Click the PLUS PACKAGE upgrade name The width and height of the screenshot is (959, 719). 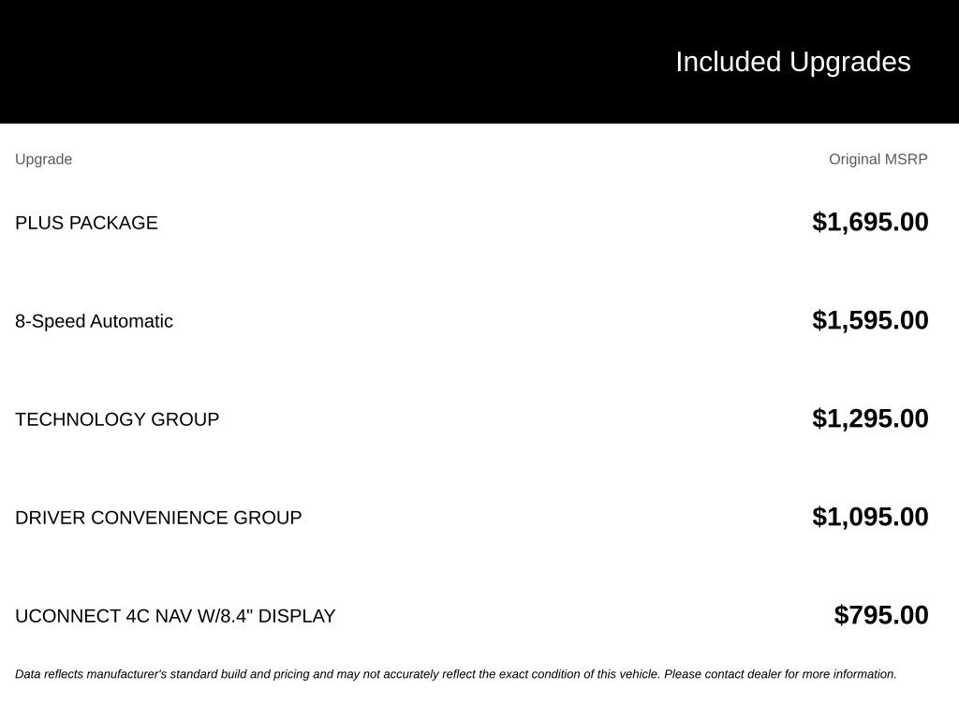(86, 223)
